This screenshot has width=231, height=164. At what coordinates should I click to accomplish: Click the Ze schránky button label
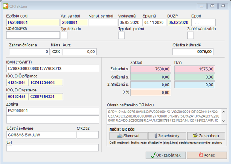pos(169,136)
